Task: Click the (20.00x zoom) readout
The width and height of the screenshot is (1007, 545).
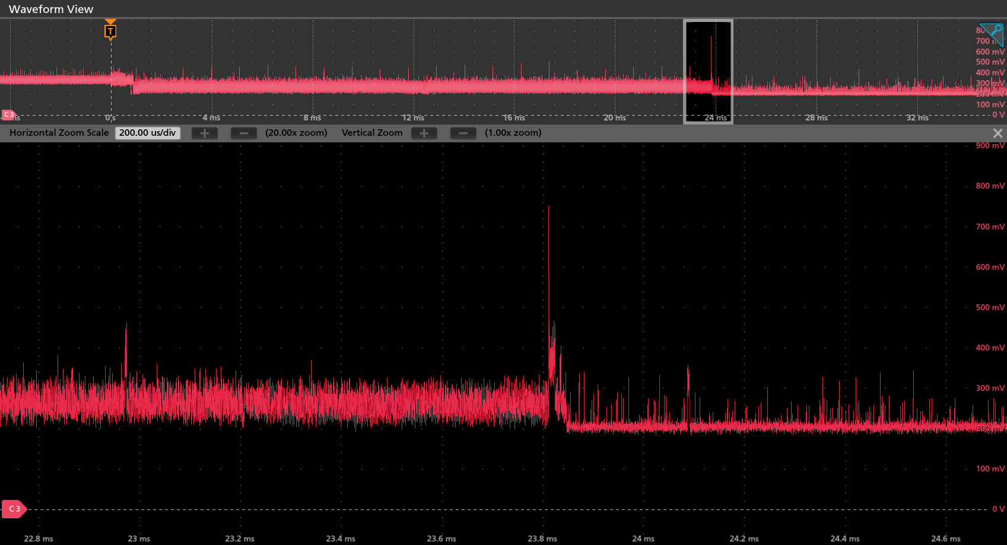Action: point(296,133)
